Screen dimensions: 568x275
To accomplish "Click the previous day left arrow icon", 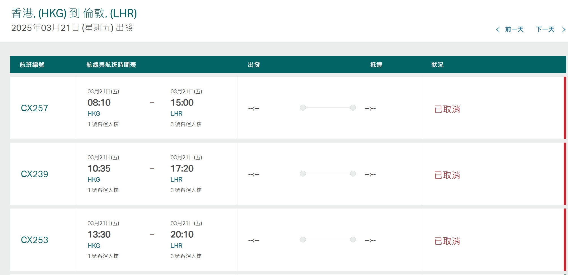I will tap(498, 29).
